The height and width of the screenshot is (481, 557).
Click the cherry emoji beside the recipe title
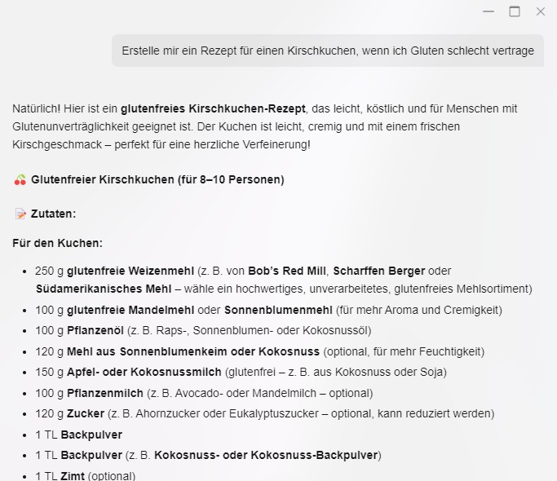[x=20, y=179]
